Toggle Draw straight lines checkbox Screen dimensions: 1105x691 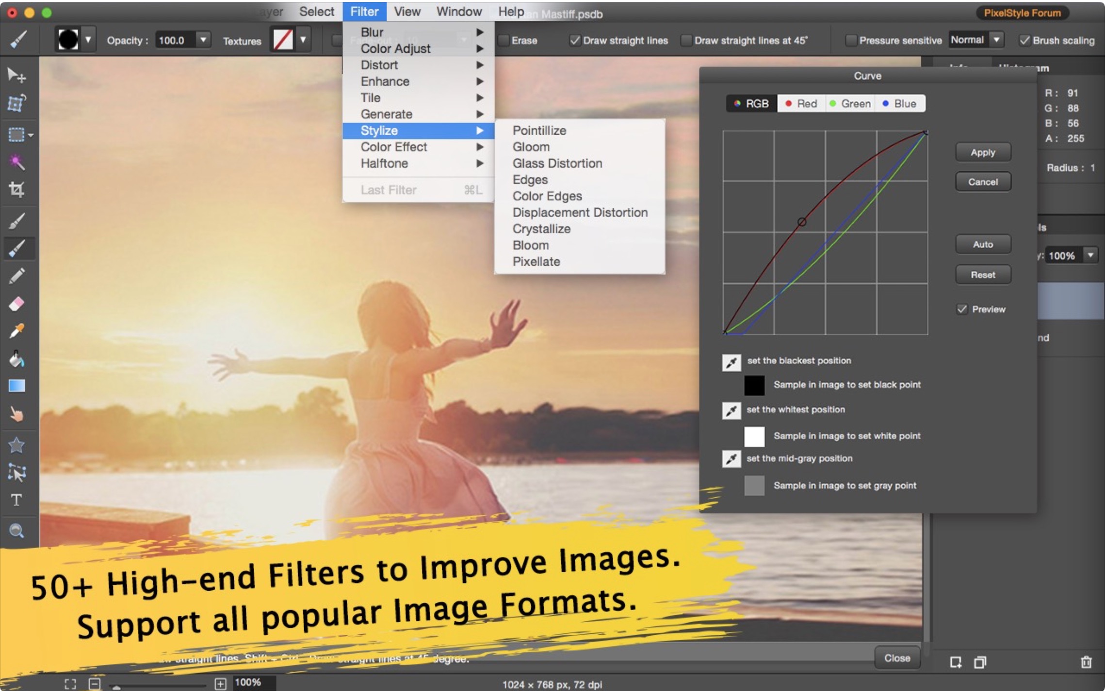[575, 41]
